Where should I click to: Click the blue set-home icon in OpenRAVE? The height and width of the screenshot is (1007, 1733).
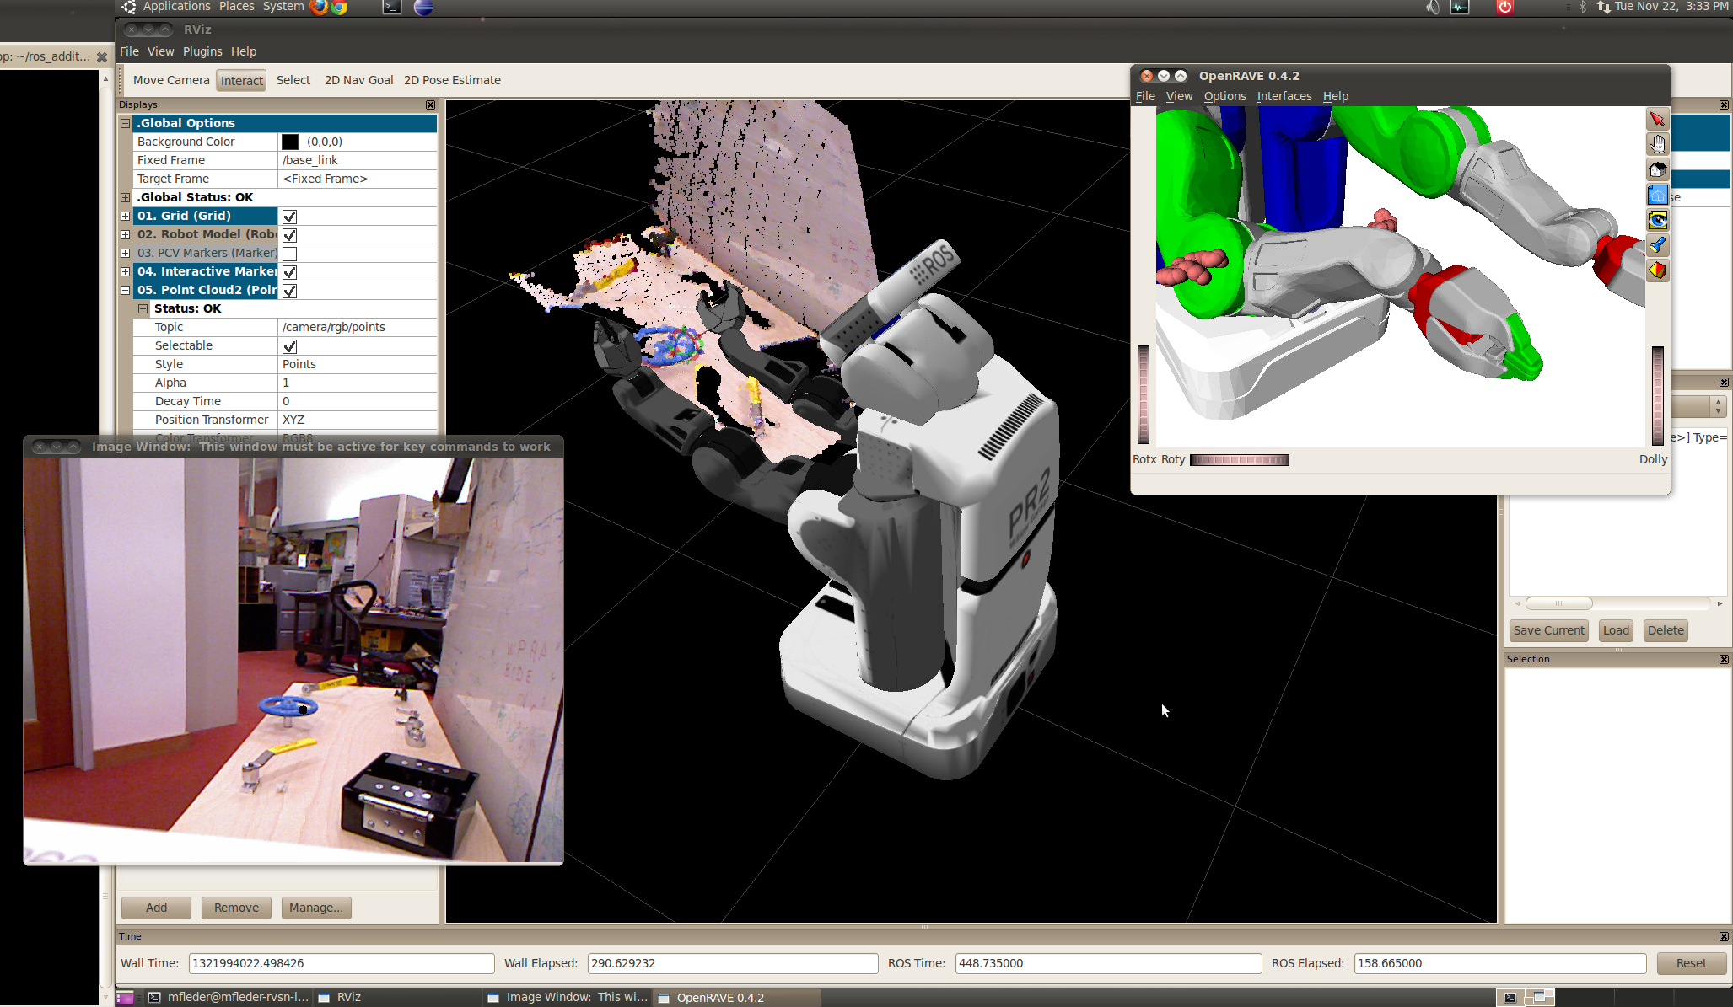coord(1657,195)
